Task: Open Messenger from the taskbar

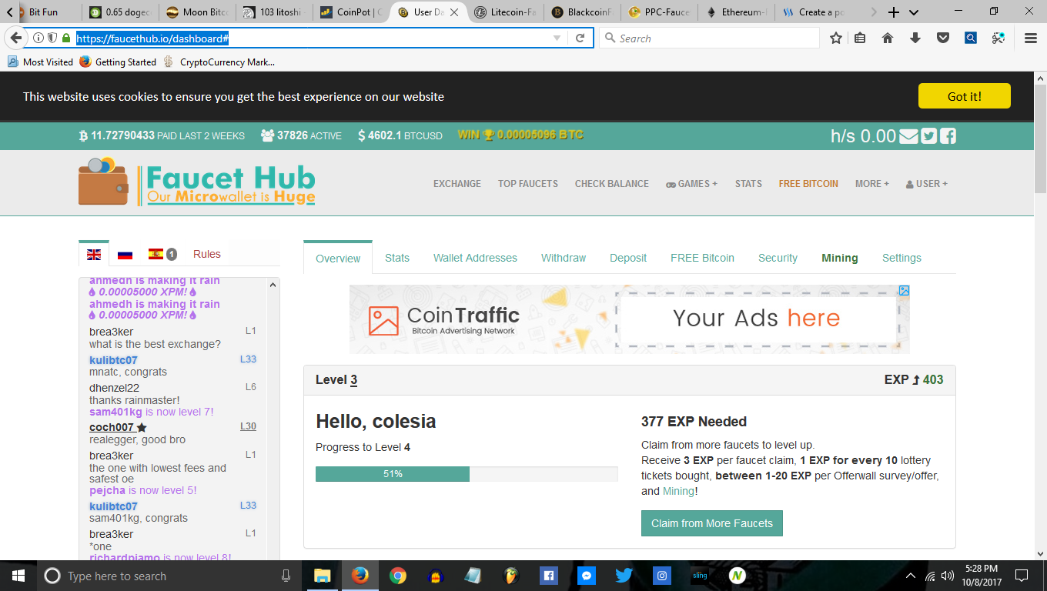Action: click(586, 576)
